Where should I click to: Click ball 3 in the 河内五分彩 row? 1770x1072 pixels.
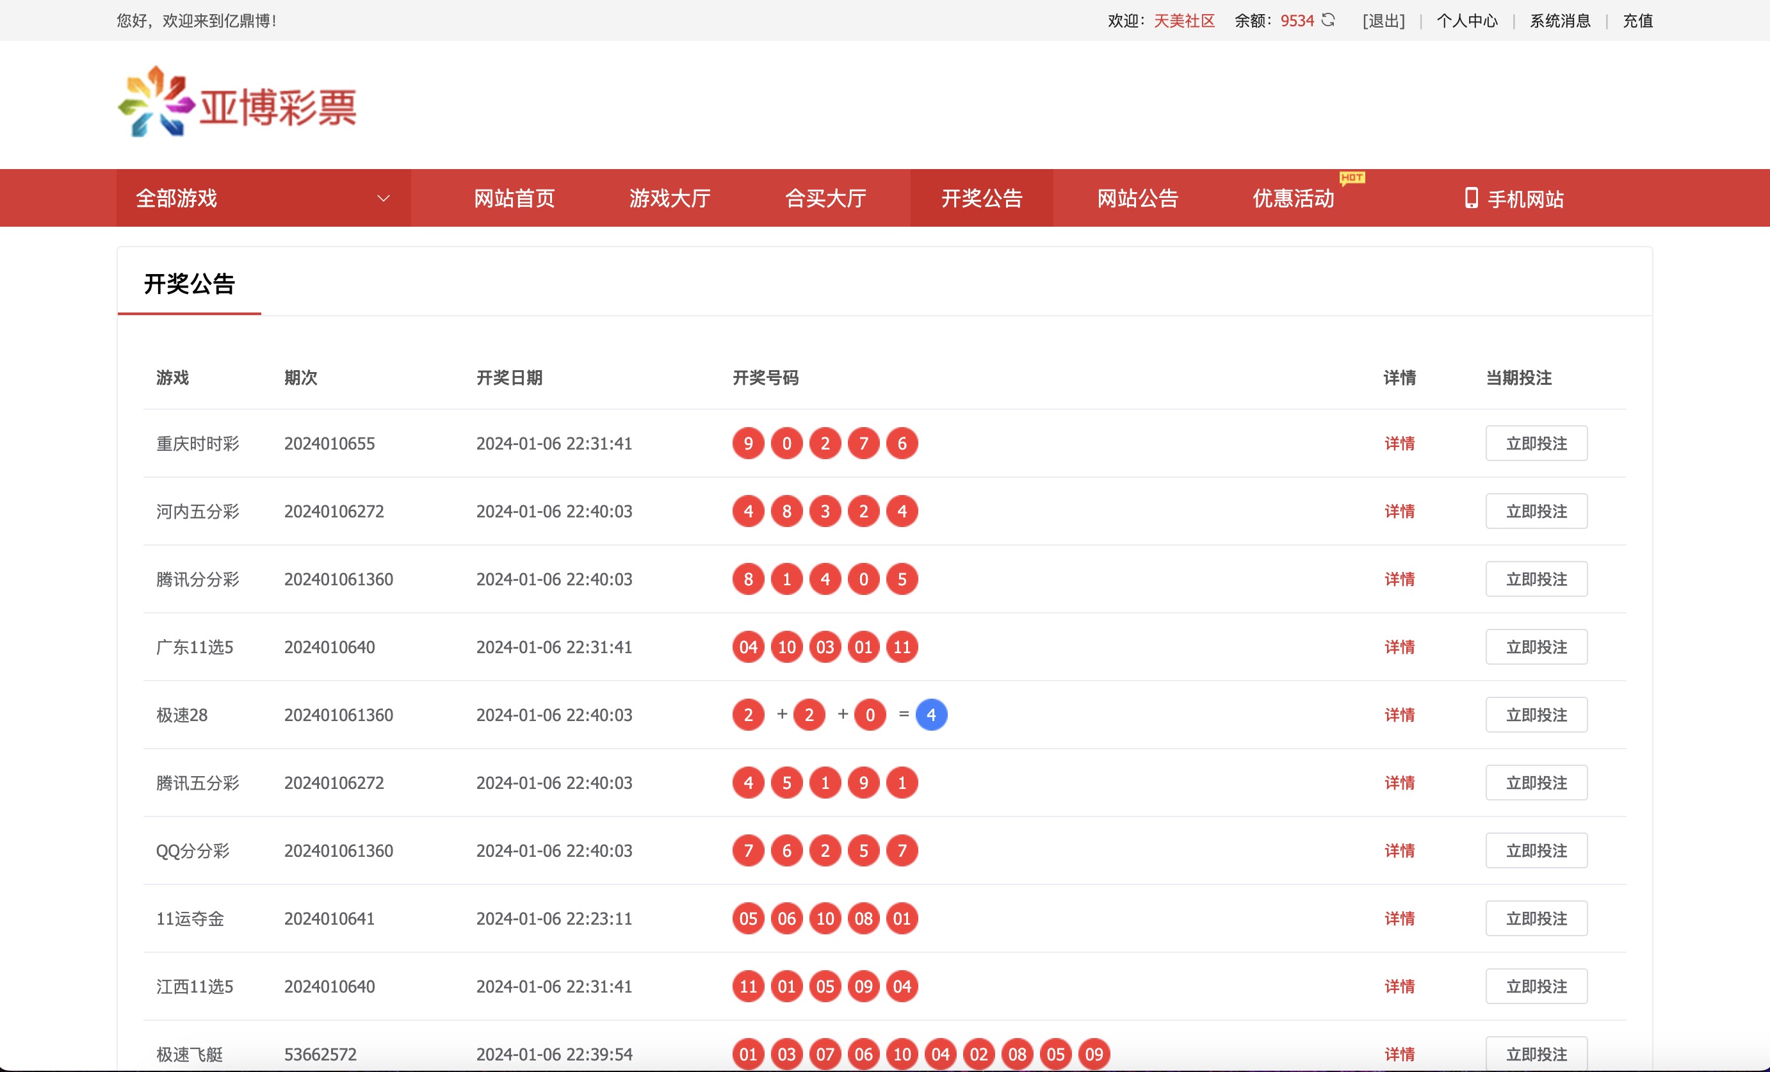pyautogui.click(x=825, y=512)
